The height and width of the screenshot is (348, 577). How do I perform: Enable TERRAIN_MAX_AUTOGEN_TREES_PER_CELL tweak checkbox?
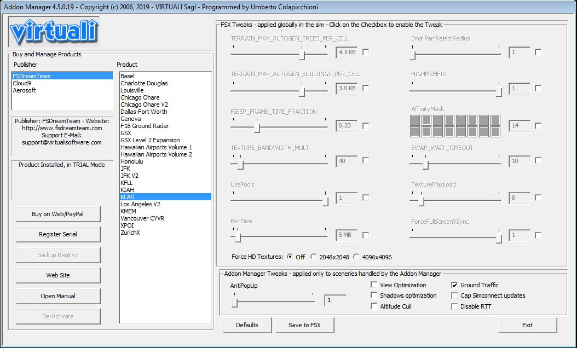(366, 52)
